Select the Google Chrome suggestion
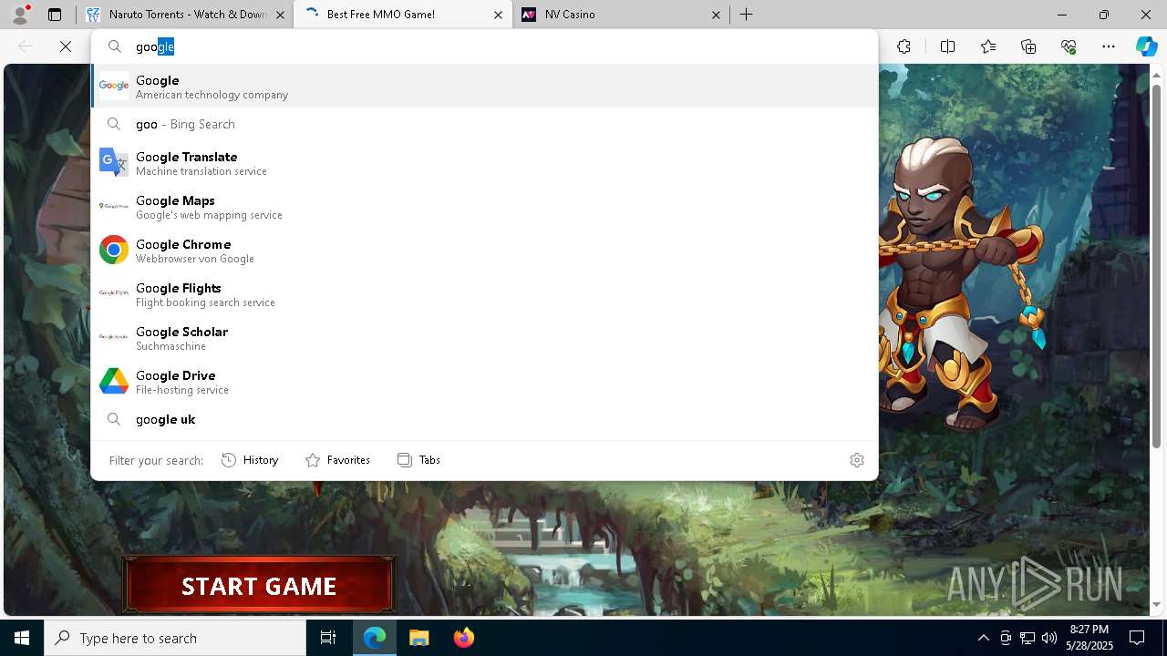This screenshot has width=1167, height=656. [x=484, y=251]
